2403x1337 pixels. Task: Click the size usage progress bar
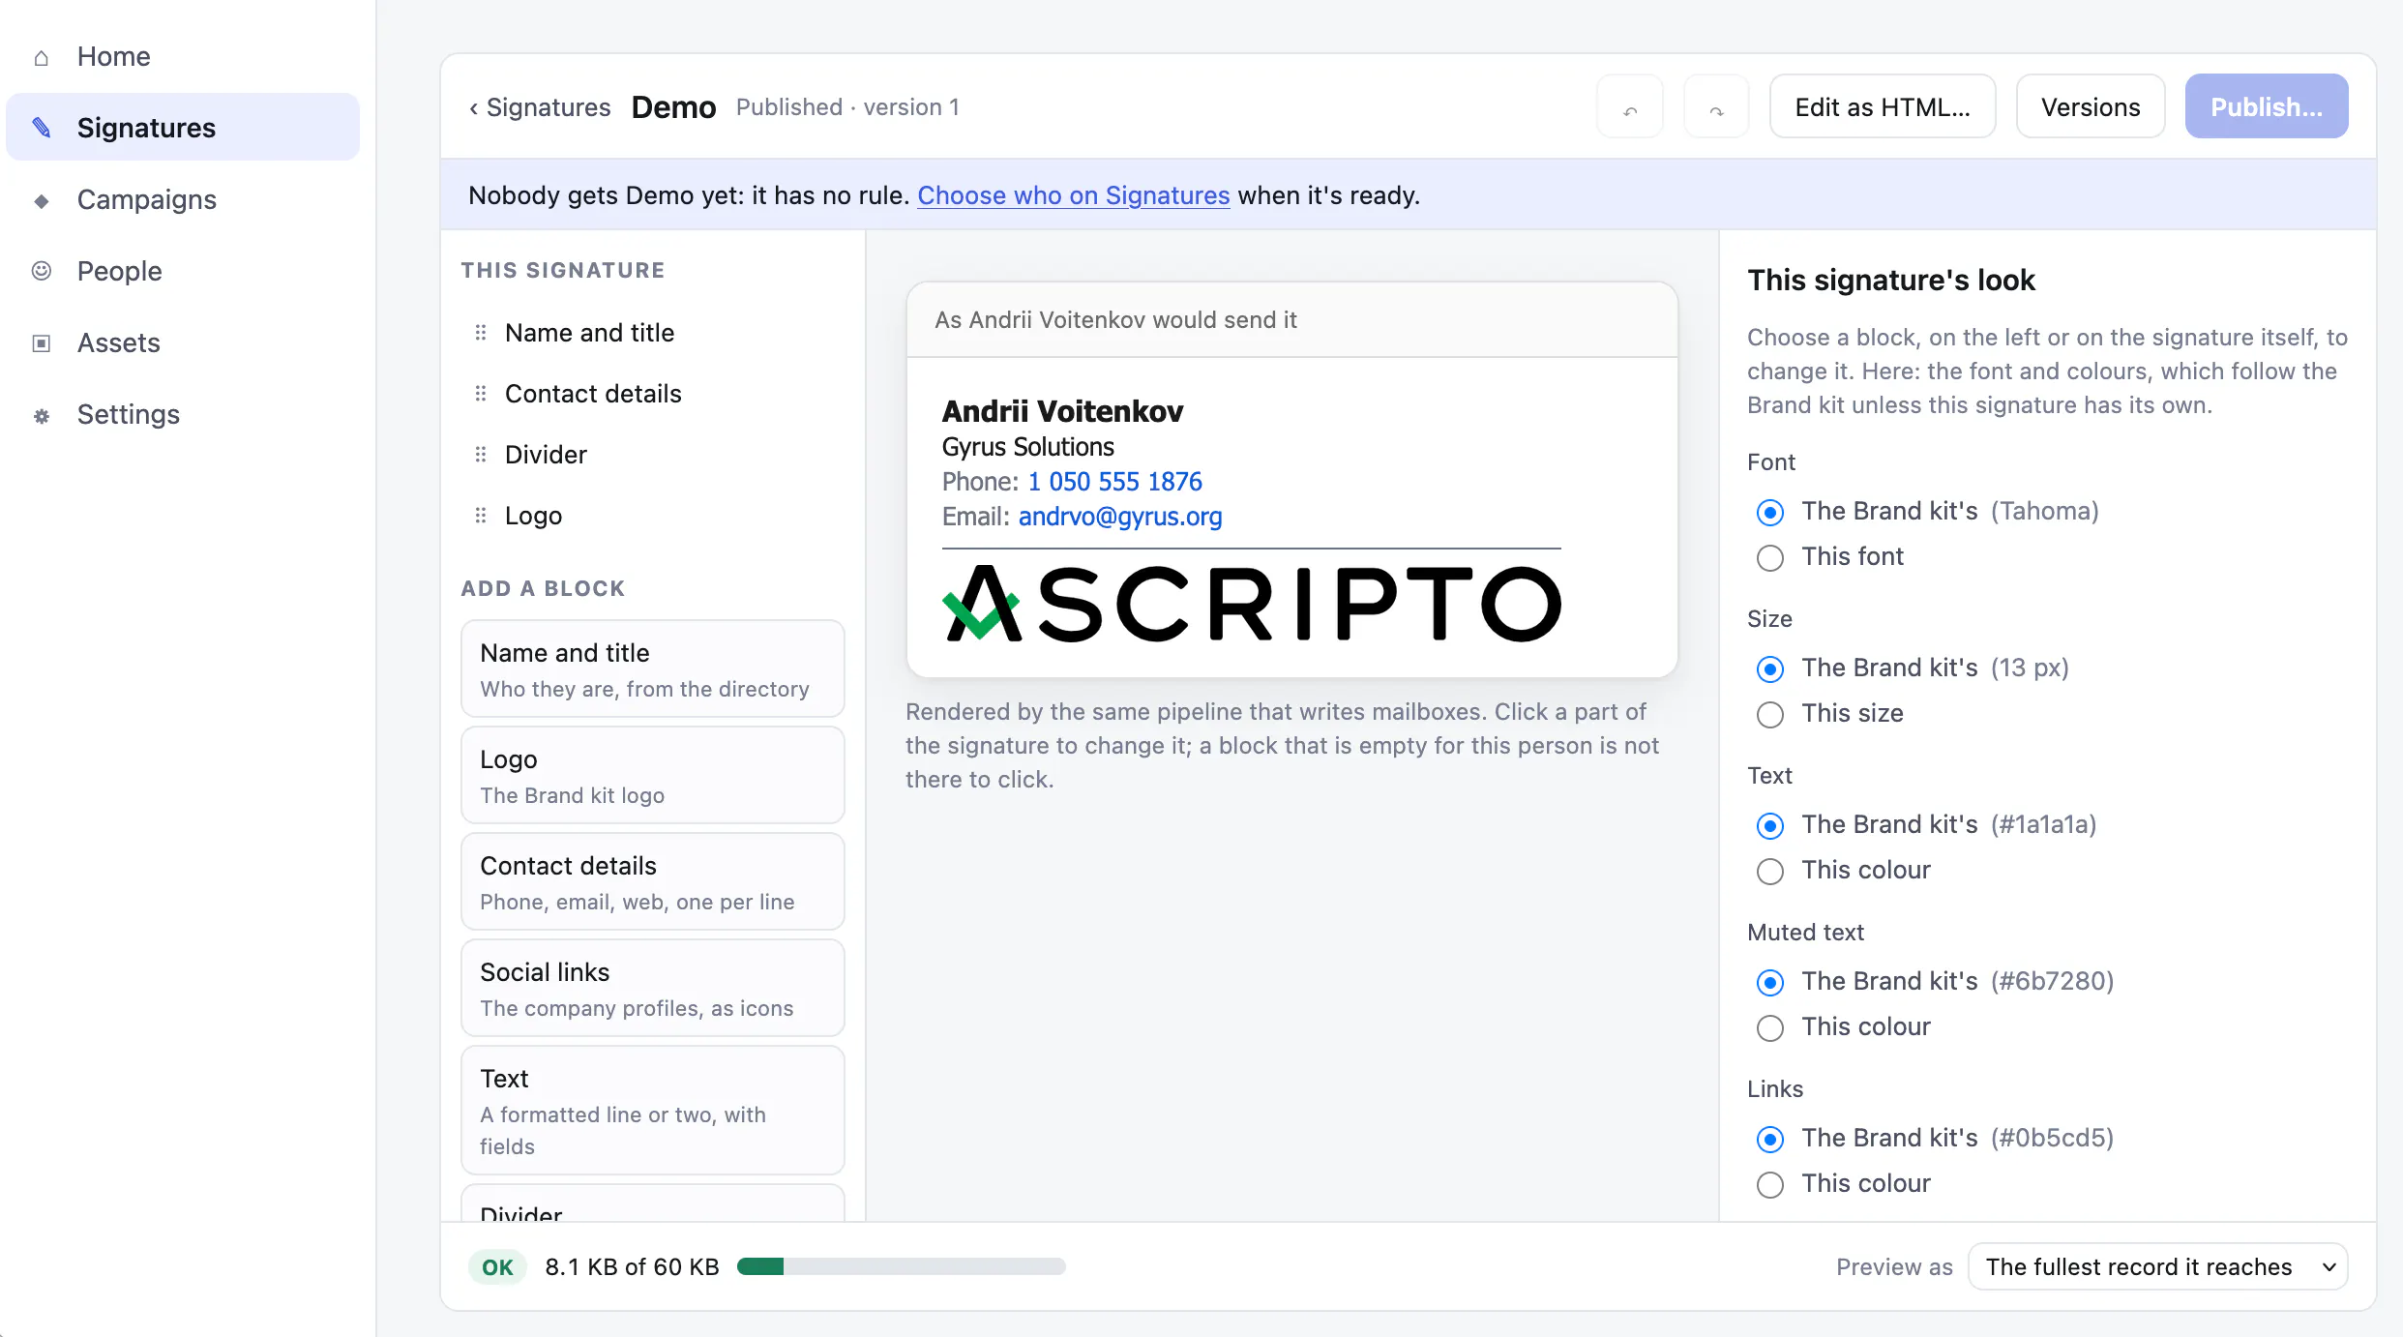[902, 1266]
